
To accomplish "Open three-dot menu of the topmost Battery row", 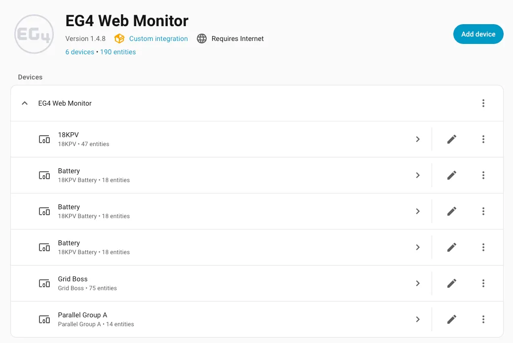I will [x=483, y=175].
